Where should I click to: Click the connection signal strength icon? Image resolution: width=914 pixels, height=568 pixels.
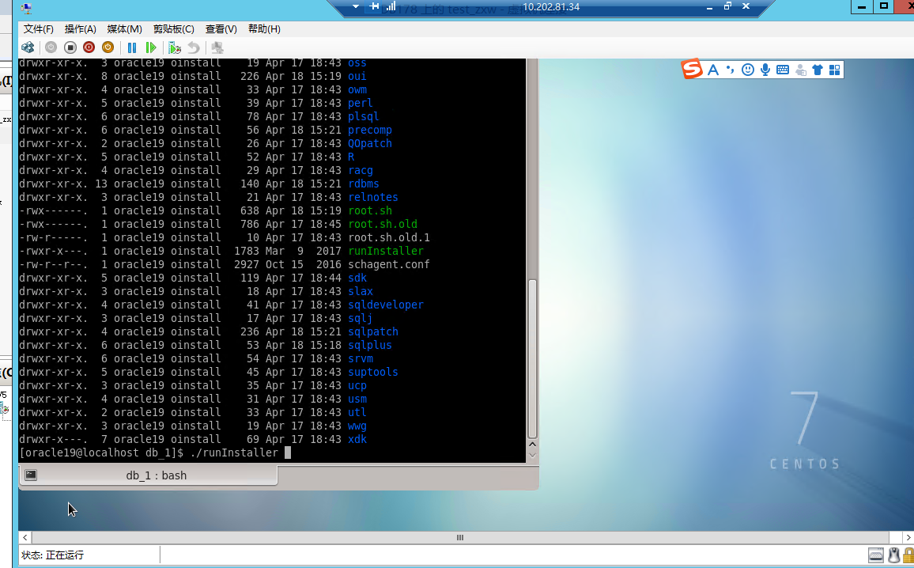point(391,6)
